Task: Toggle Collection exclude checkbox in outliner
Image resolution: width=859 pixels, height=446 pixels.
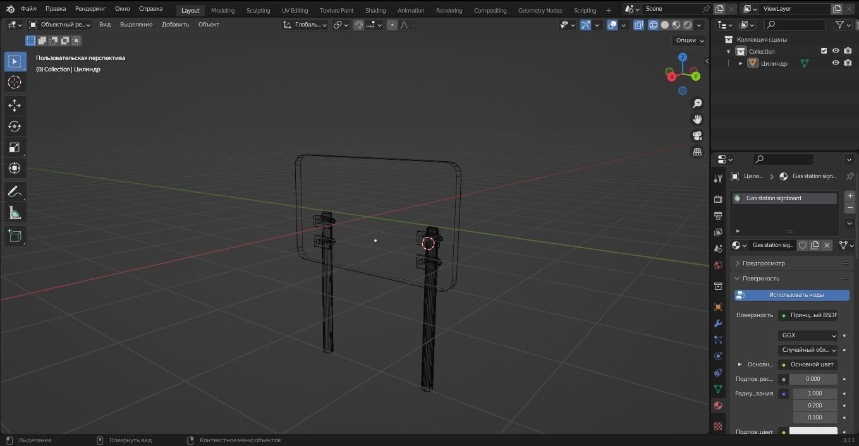Action: pos(824,51)
